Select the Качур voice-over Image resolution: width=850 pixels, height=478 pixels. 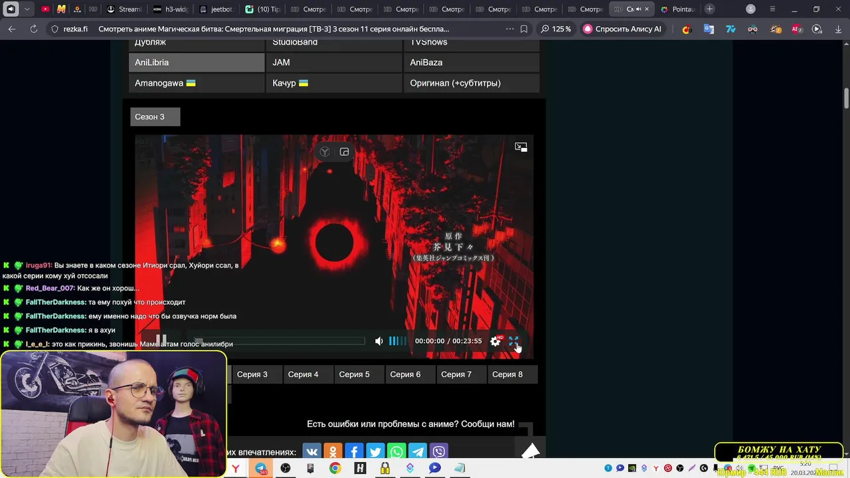(334, 83)
